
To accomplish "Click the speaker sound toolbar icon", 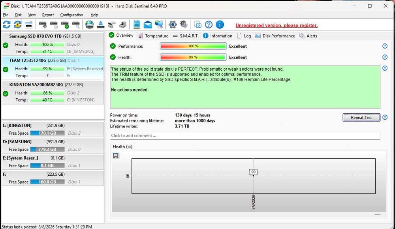I will point(184,24).
